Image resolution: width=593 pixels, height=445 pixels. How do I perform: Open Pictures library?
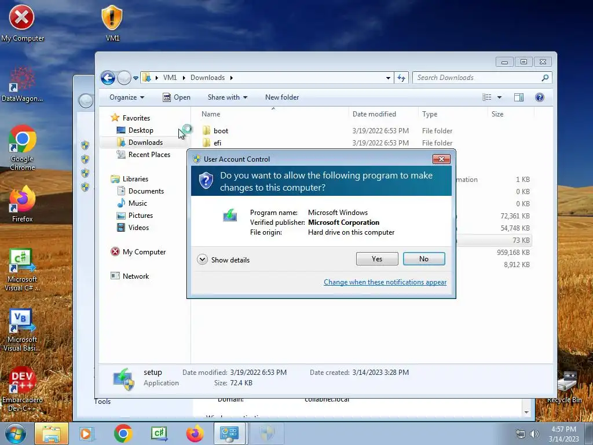(135, 216)
